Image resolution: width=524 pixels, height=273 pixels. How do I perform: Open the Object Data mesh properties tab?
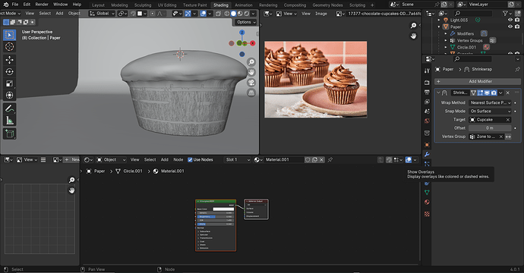[x=427, y=192]
